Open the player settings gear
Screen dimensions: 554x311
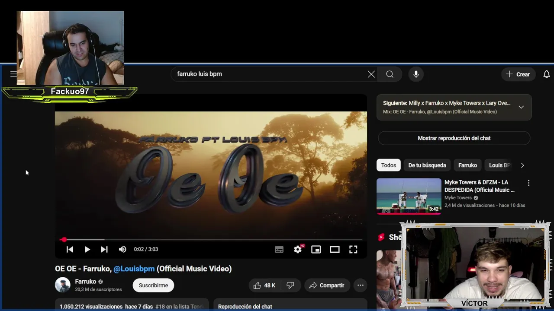tap(298, 249)
